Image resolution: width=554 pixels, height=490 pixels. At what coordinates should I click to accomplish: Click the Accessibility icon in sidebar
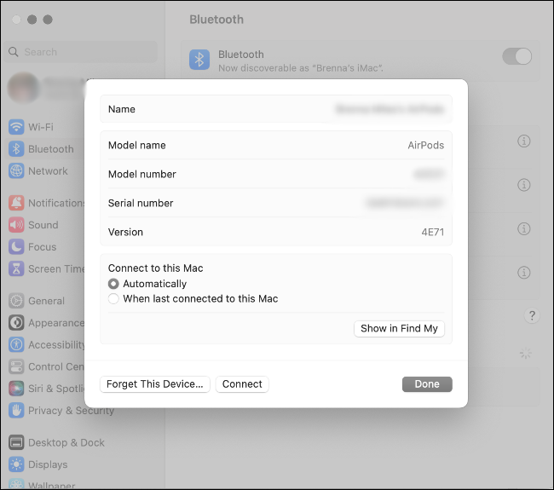pyautogui.click(x=16, y=344)
